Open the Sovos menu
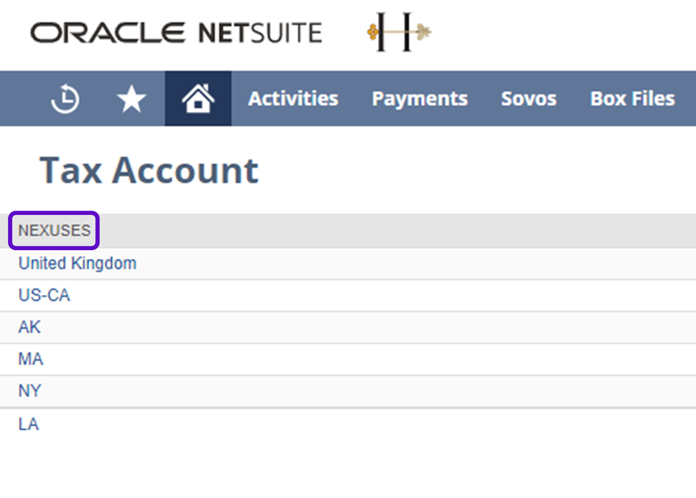 528,99
